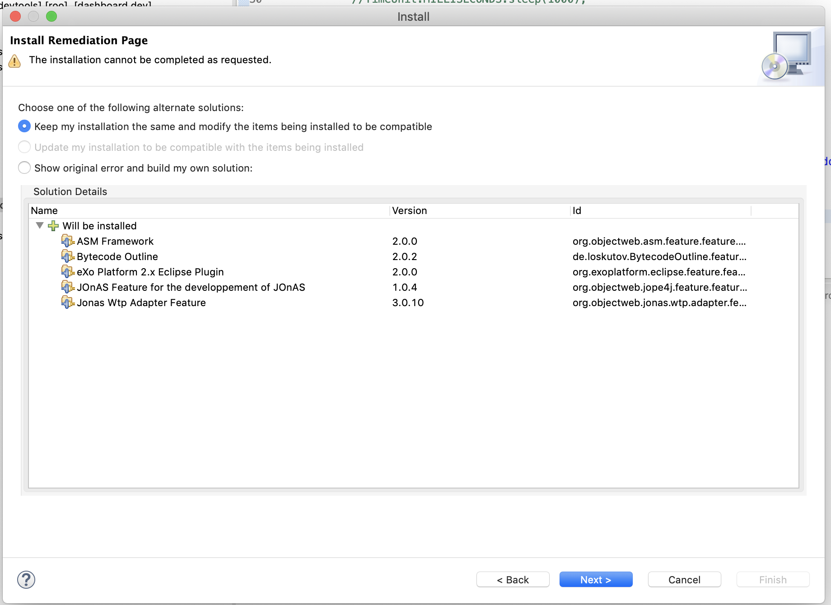Click the 'Will be installed' label
The height and width of the screenshot is (605, 831).
(x=99, y=226)
